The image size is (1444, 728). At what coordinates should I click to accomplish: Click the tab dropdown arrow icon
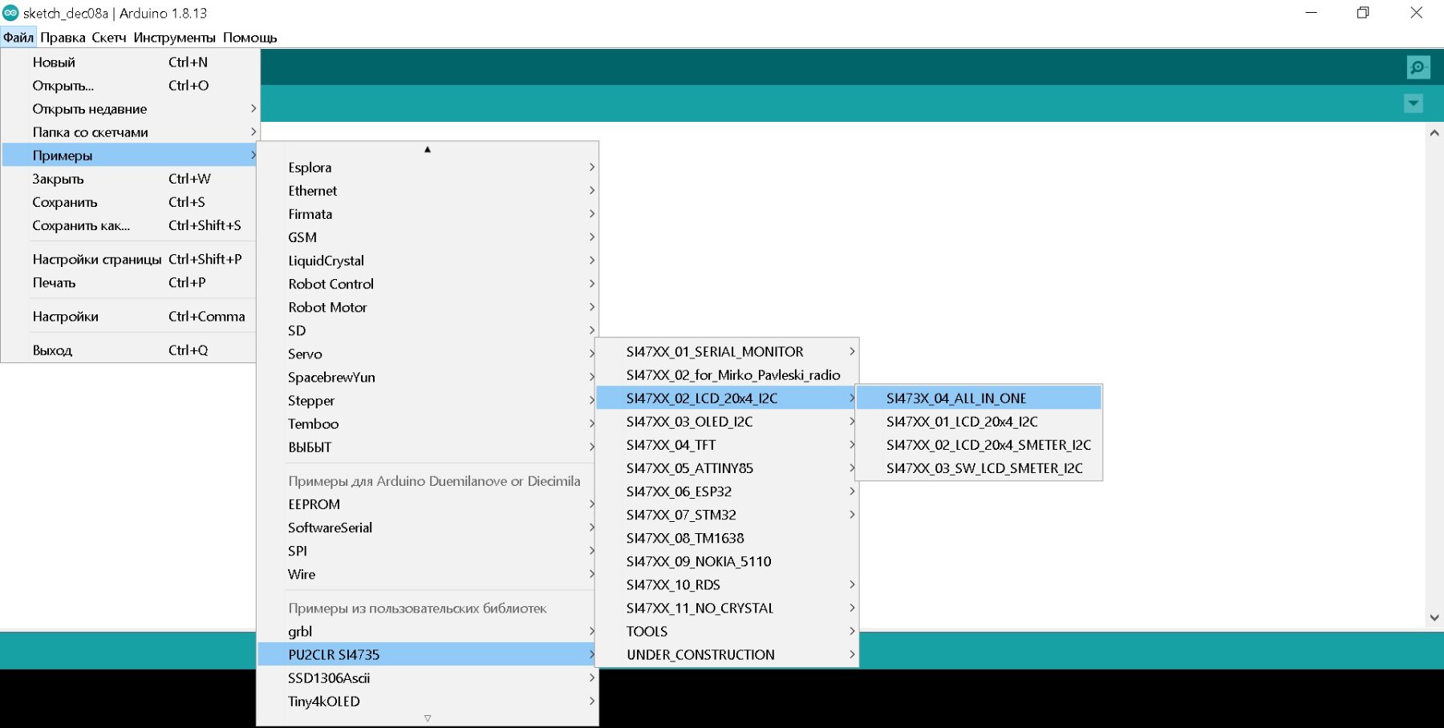point(1414,103)
